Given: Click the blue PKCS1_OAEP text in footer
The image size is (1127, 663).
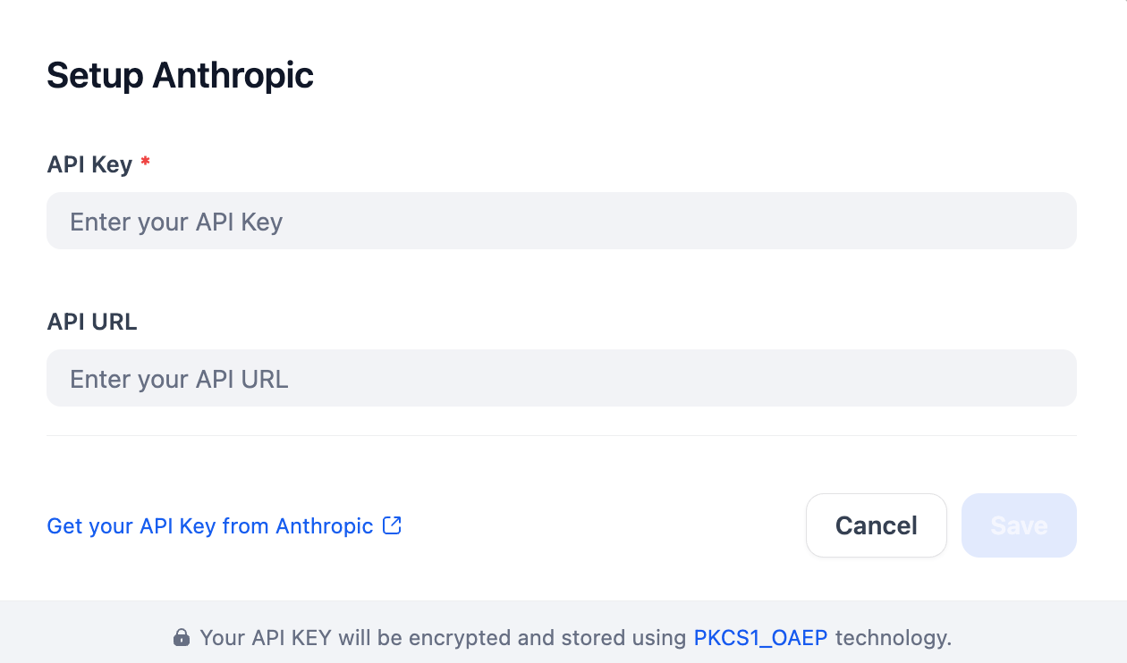Looking at the screenshot, I should 761,638.
